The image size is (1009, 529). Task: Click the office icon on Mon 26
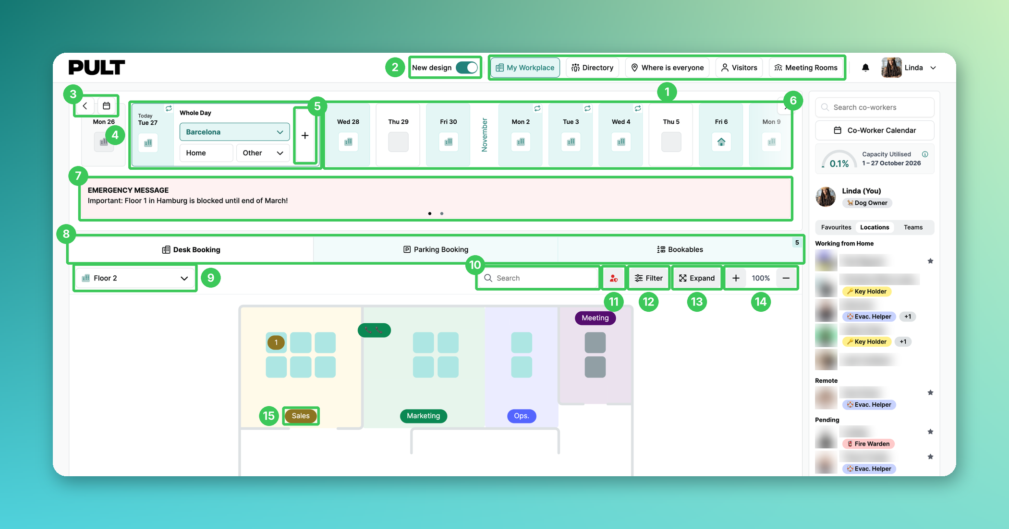(x=104, y=142)
